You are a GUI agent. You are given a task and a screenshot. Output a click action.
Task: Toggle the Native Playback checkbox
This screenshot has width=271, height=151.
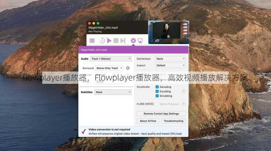point(157,104)
